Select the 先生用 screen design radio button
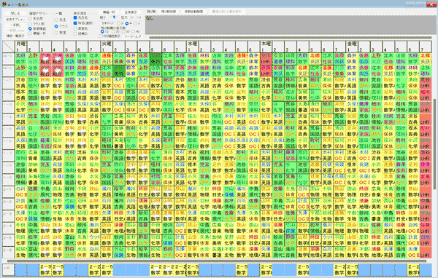 tap(30, 18)
